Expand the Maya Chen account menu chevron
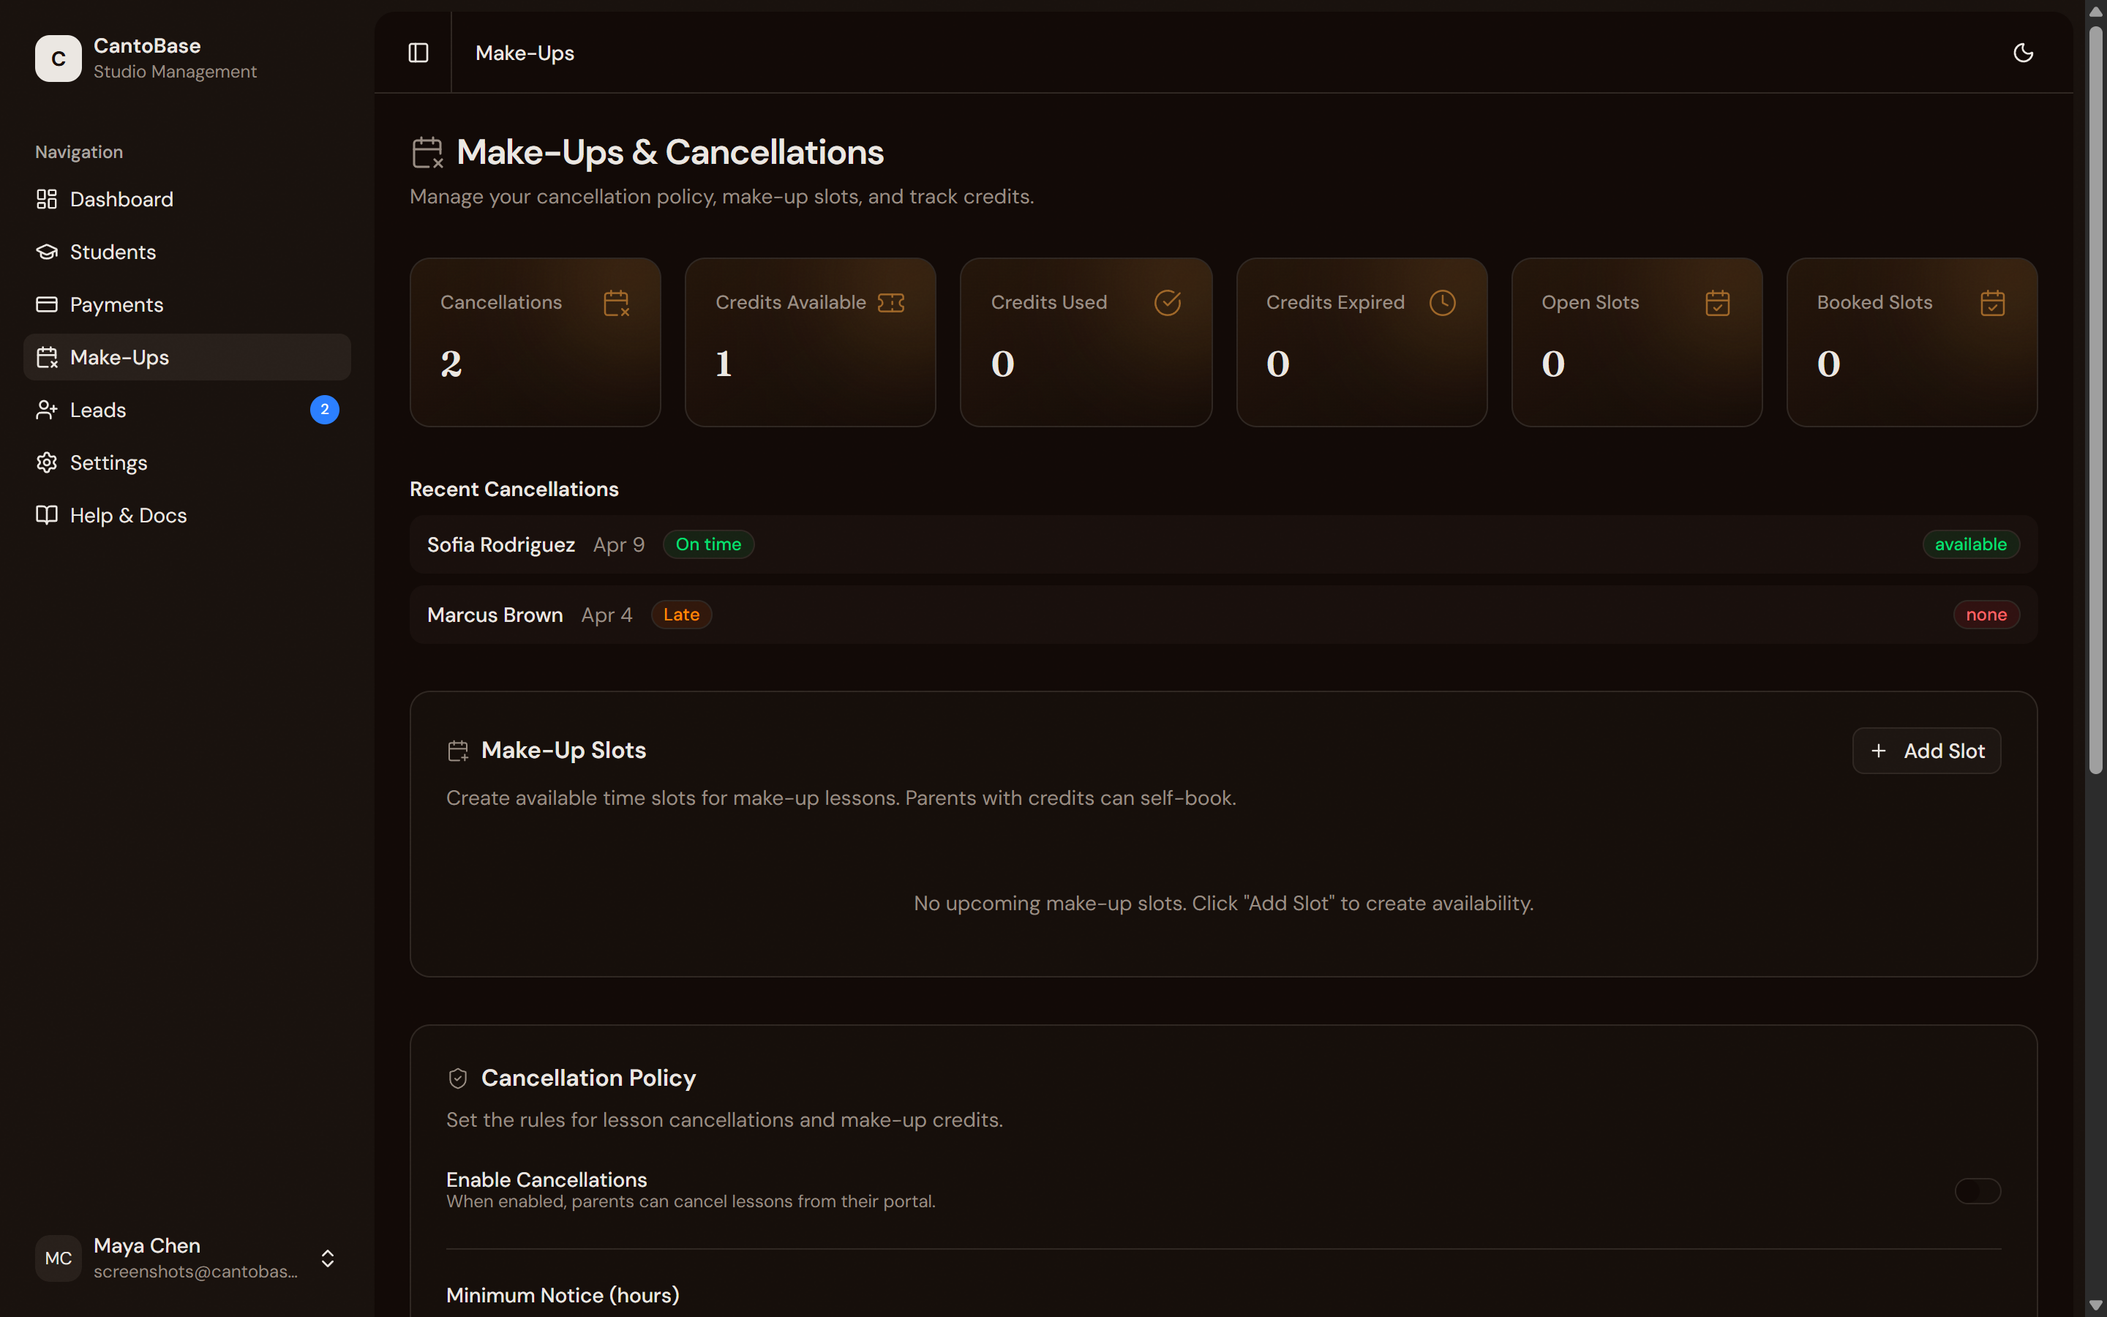This screenshot has height=1317, width=2107. click(x=328, y=1258)
